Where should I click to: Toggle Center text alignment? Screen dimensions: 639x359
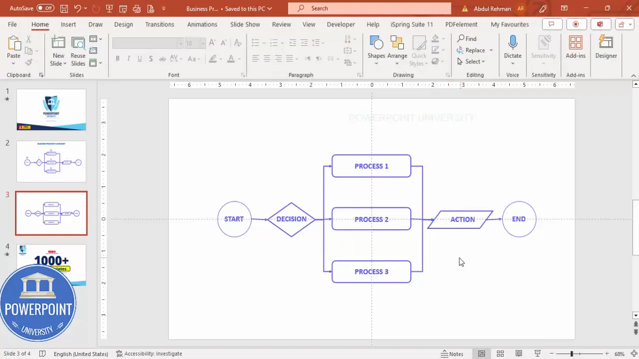tap(267, 59)
